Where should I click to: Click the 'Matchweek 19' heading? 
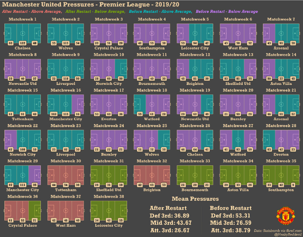tap(195, 90)
